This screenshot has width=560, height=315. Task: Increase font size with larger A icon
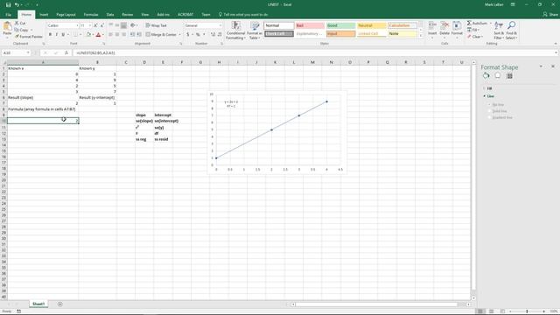(95, 25)
